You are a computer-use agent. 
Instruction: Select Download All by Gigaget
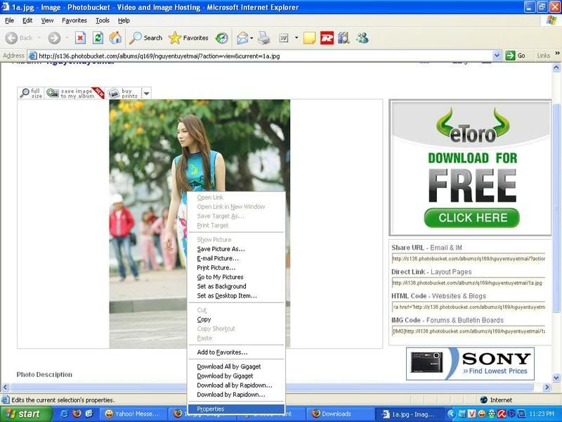tap(236, 366)
